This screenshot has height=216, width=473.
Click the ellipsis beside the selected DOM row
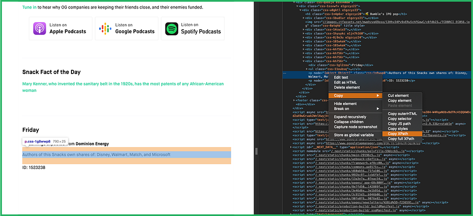[x=284, y=73]
